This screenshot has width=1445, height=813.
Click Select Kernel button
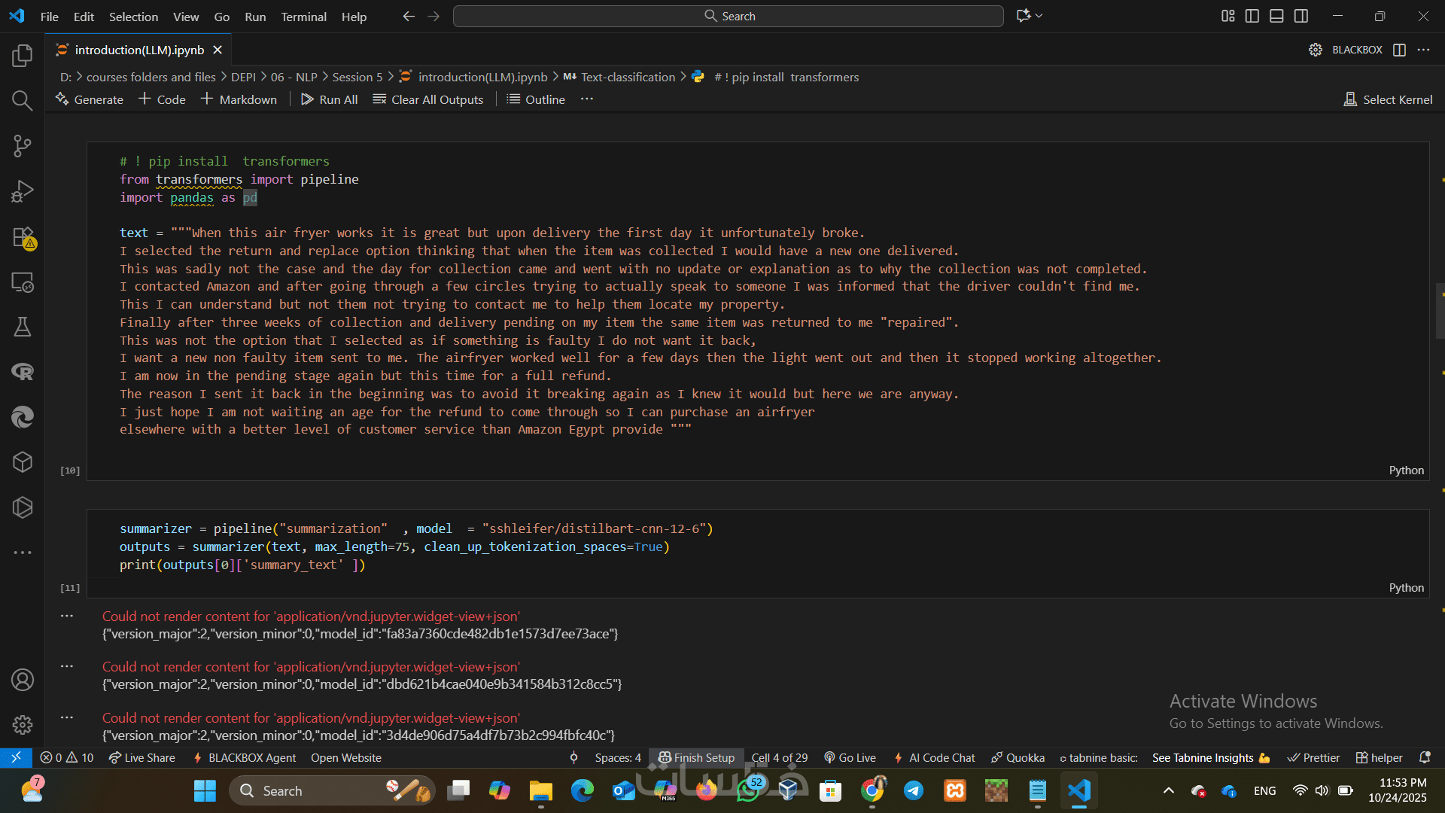(x=1388, y=99)
